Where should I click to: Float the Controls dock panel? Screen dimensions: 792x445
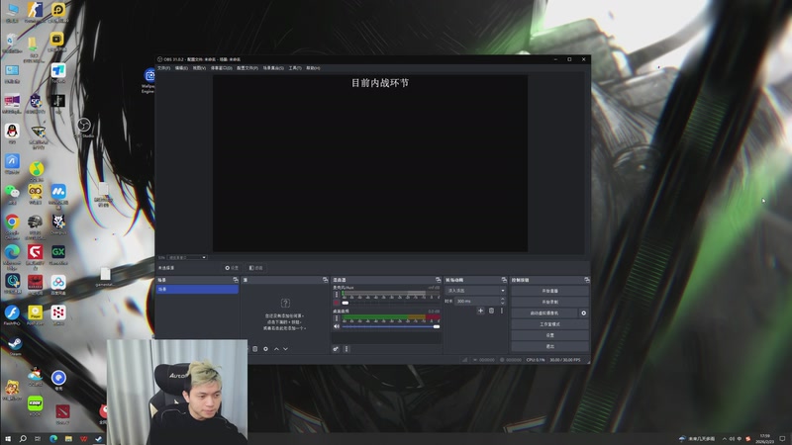586,280
